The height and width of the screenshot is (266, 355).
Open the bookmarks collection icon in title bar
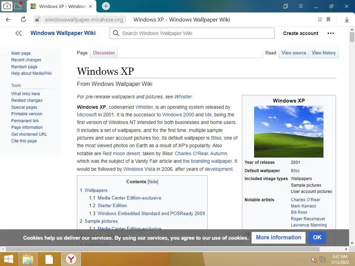point(286,6)
